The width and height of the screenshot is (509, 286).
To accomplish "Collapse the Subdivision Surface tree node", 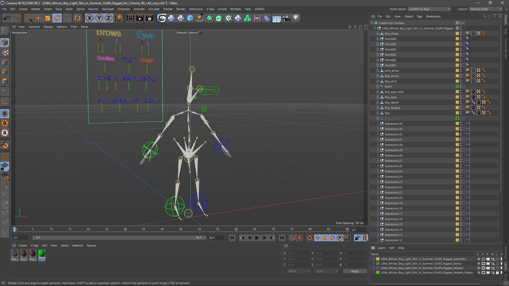I will [x=372, y=23].
